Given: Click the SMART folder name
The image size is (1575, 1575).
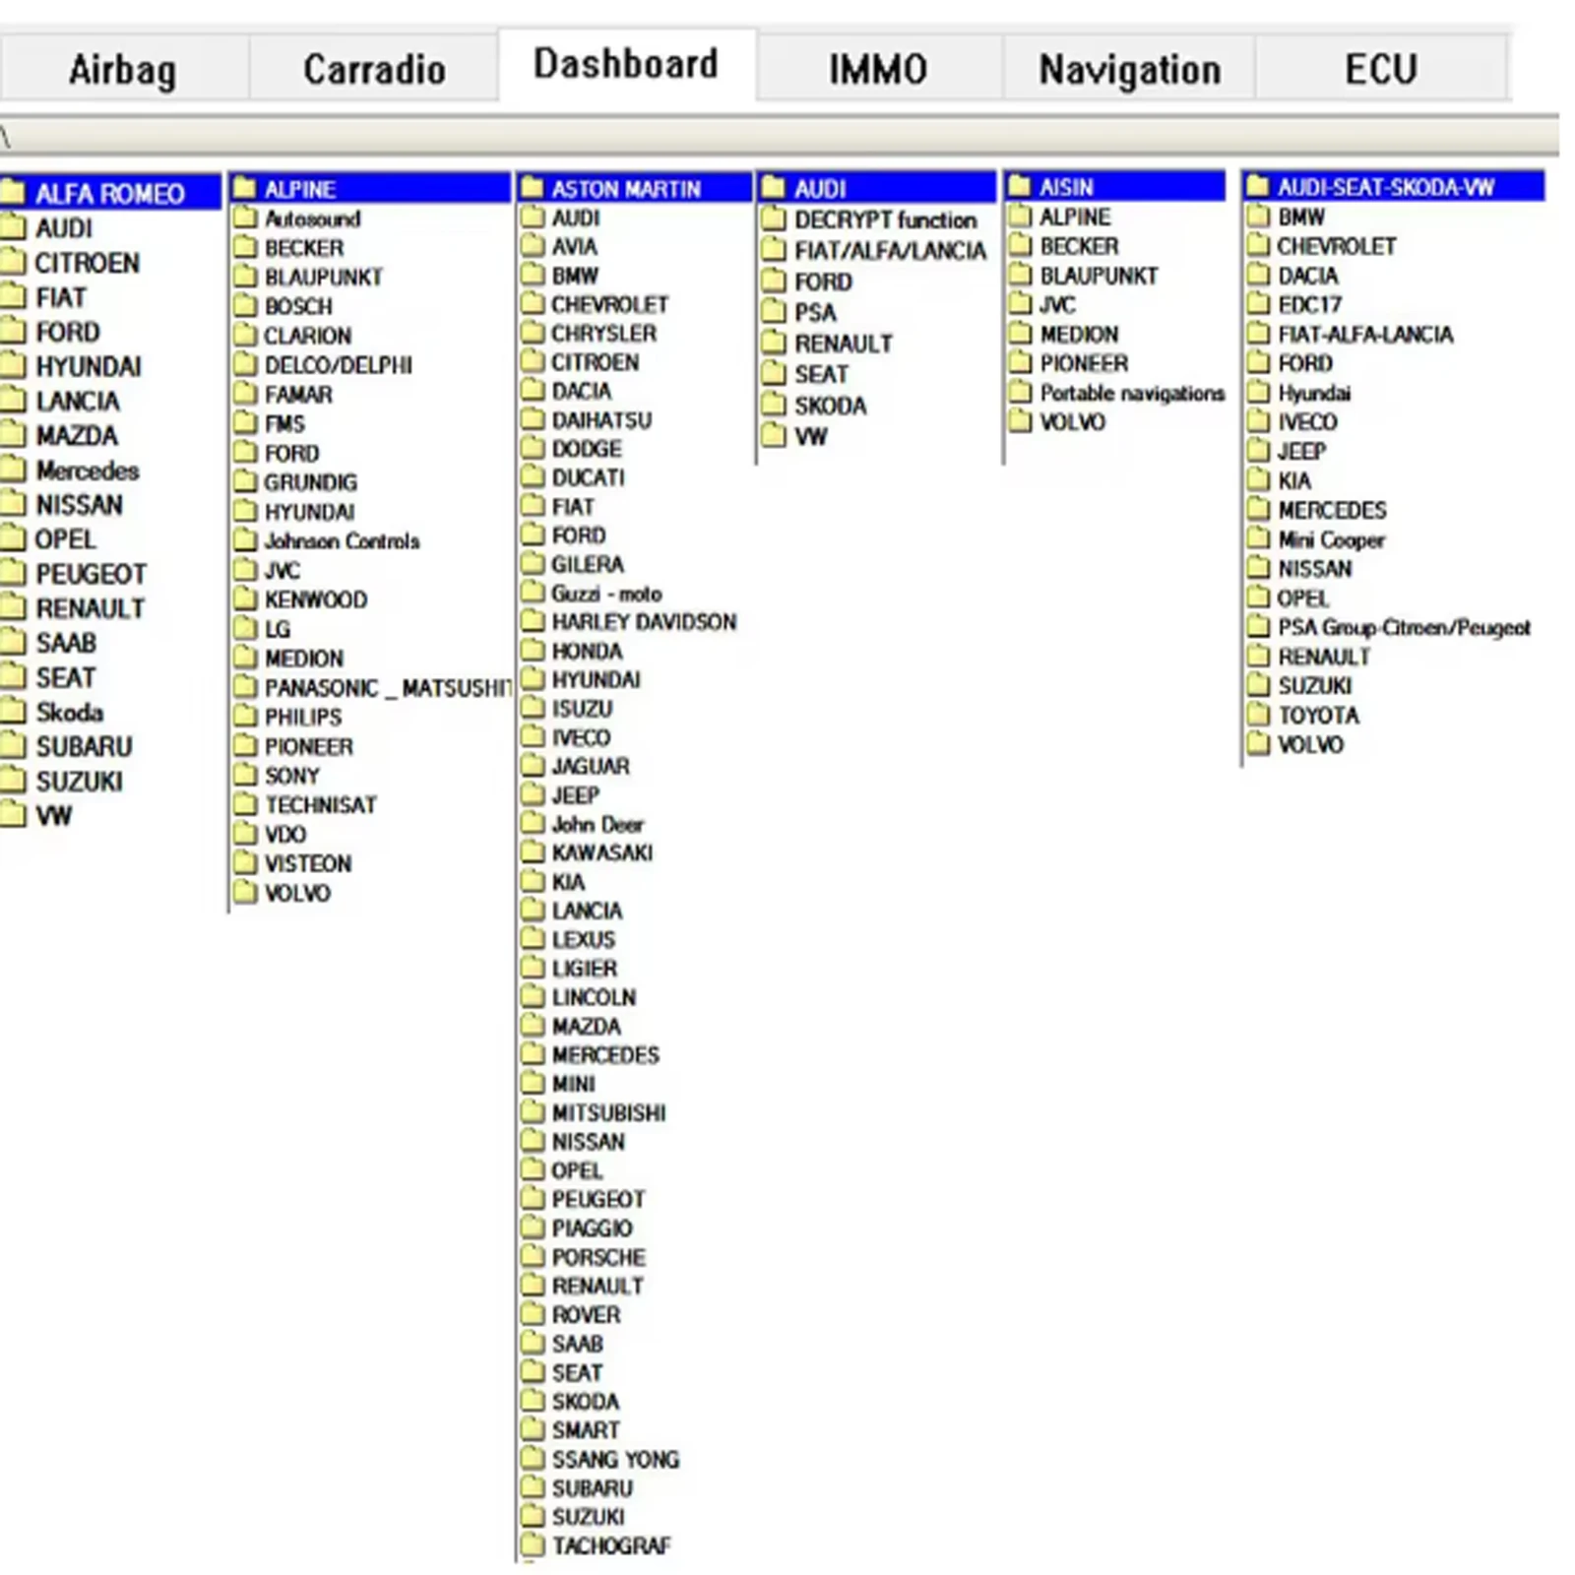Looking at the screenshot, I should (586, 1430).
